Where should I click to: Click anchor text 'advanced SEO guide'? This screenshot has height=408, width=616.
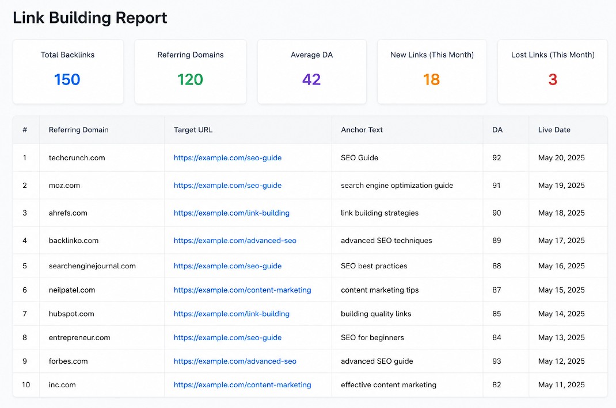(377, 361)
